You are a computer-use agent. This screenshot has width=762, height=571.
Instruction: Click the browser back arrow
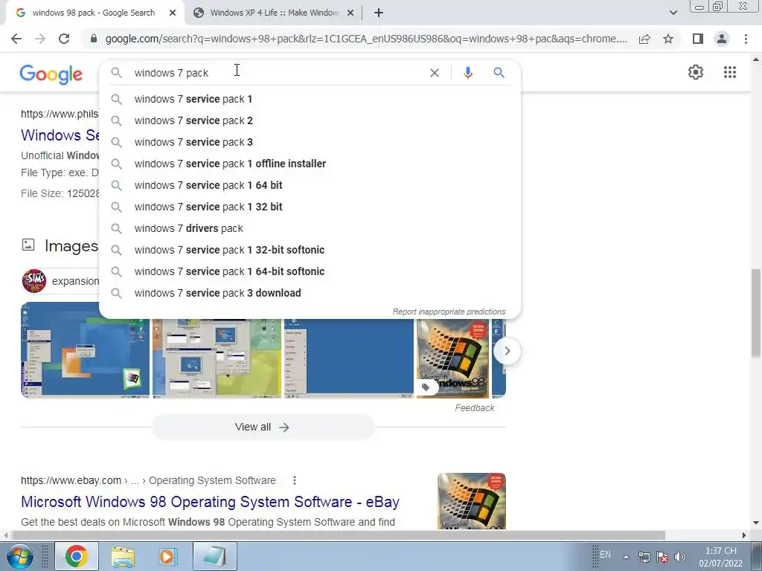point(16,39)
